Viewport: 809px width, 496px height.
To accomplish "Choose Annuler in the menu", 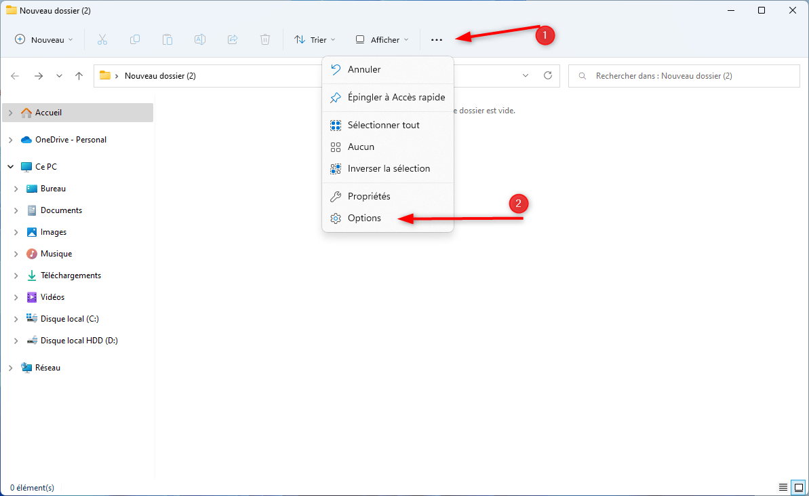I will [388, 70].
